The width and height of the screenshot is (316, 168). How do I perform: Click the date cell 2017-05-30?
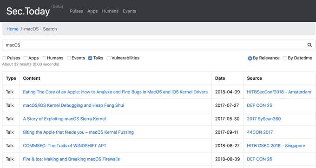coord(227,119)
